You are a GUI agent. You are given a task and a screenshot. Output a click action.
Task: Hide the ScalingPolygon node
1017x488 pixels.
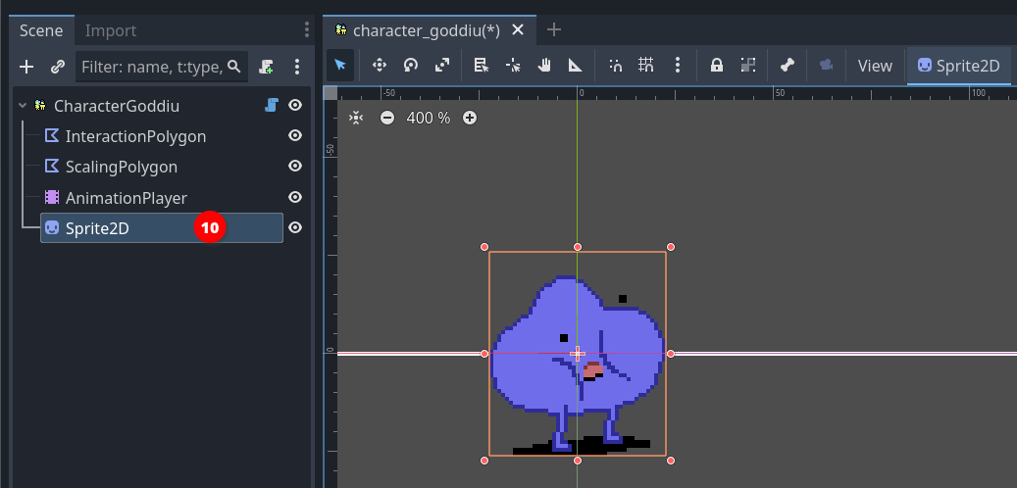pyautogui.click(x=295, y=166)
